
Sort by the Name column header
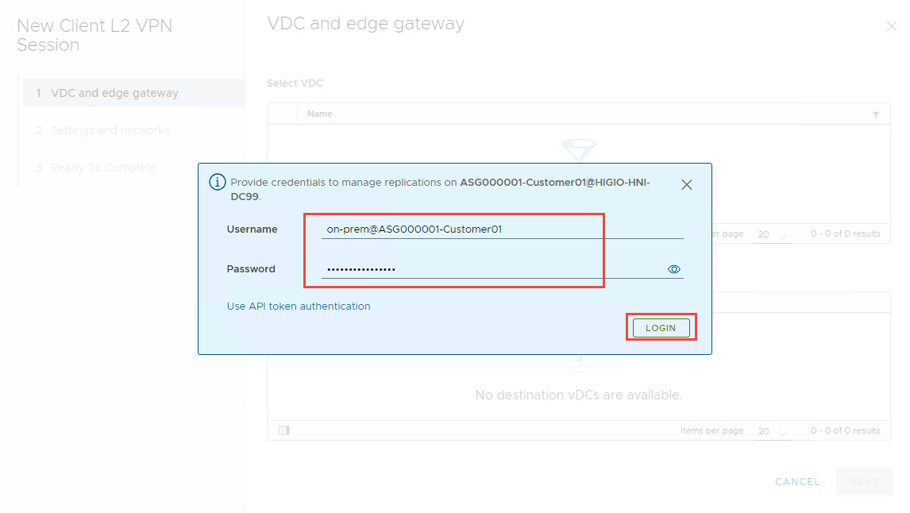[x=320, y=114]
